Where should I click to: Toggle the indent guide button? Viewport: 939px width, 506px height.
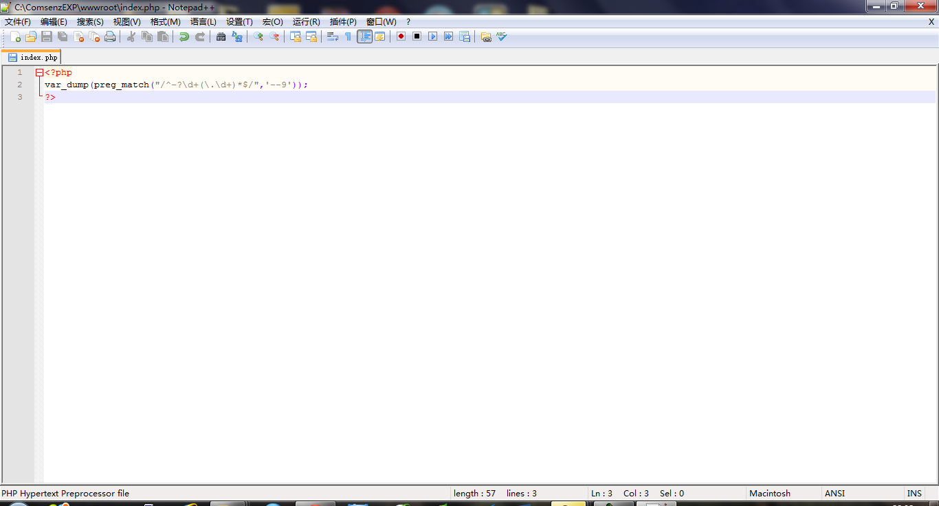[364, 36]
